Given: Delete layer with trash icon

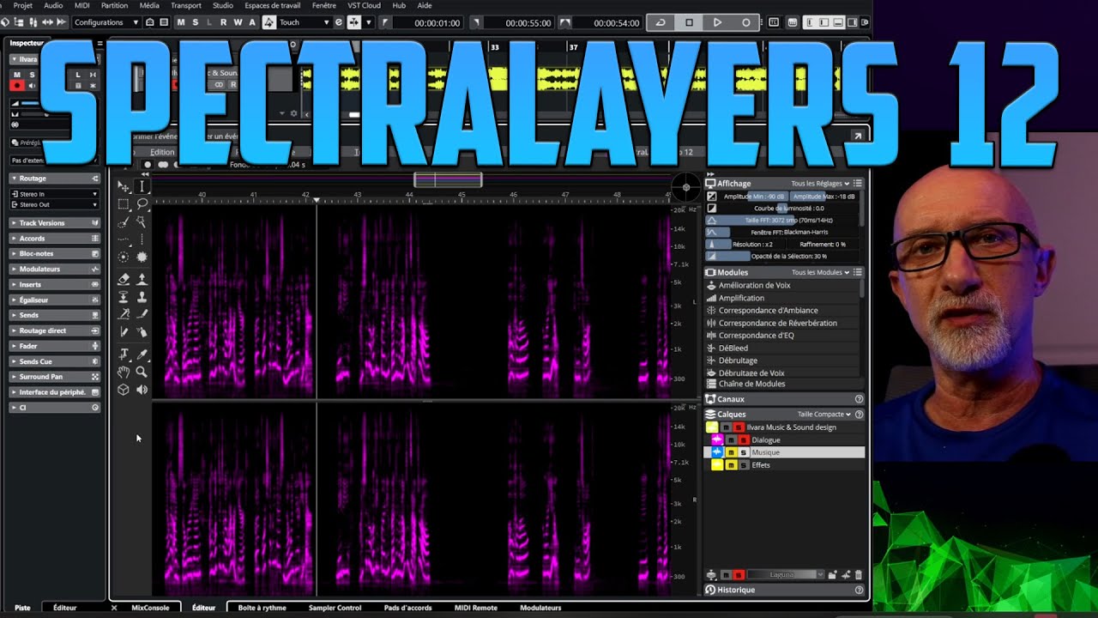Looking at the screenshot, I should pyautogui.click(x=859, y=575).
